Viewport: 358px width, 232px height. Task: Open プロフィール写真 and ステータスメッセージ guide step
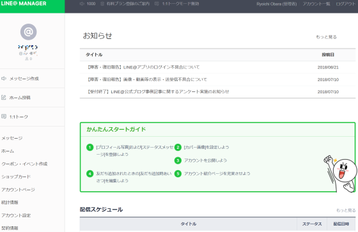[x=135, y=151]
